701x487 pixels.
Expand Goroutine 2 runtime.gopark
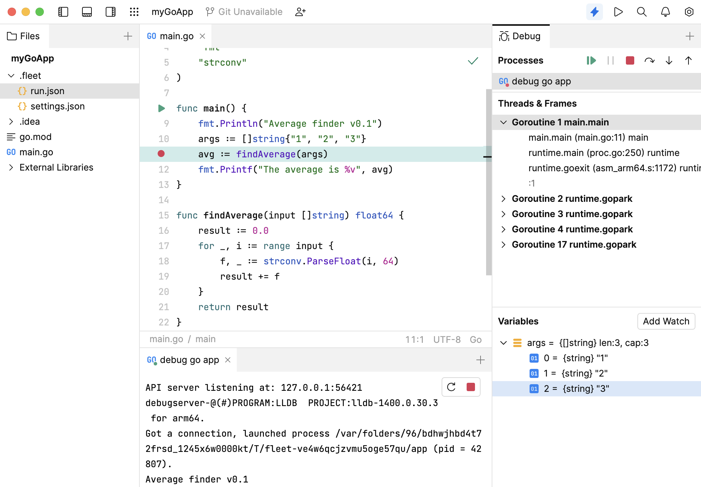(503, 199)
